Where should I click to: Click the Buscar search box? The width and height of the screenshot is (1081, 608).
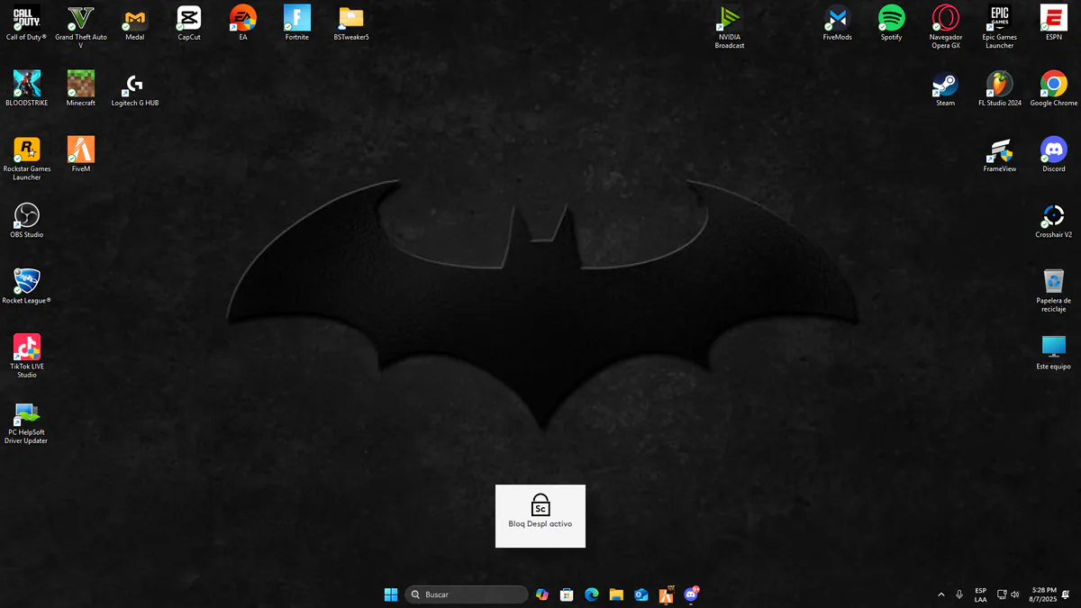467,594
